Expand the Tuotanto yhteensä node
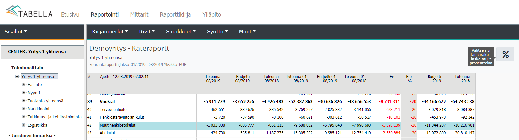Screen dimensions: 519x140 (24, 101)
